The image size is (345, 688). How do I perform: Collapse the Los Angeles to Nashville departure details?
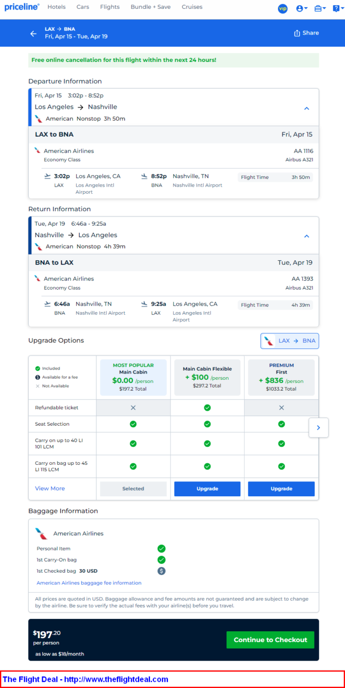[x=306, y=109]
